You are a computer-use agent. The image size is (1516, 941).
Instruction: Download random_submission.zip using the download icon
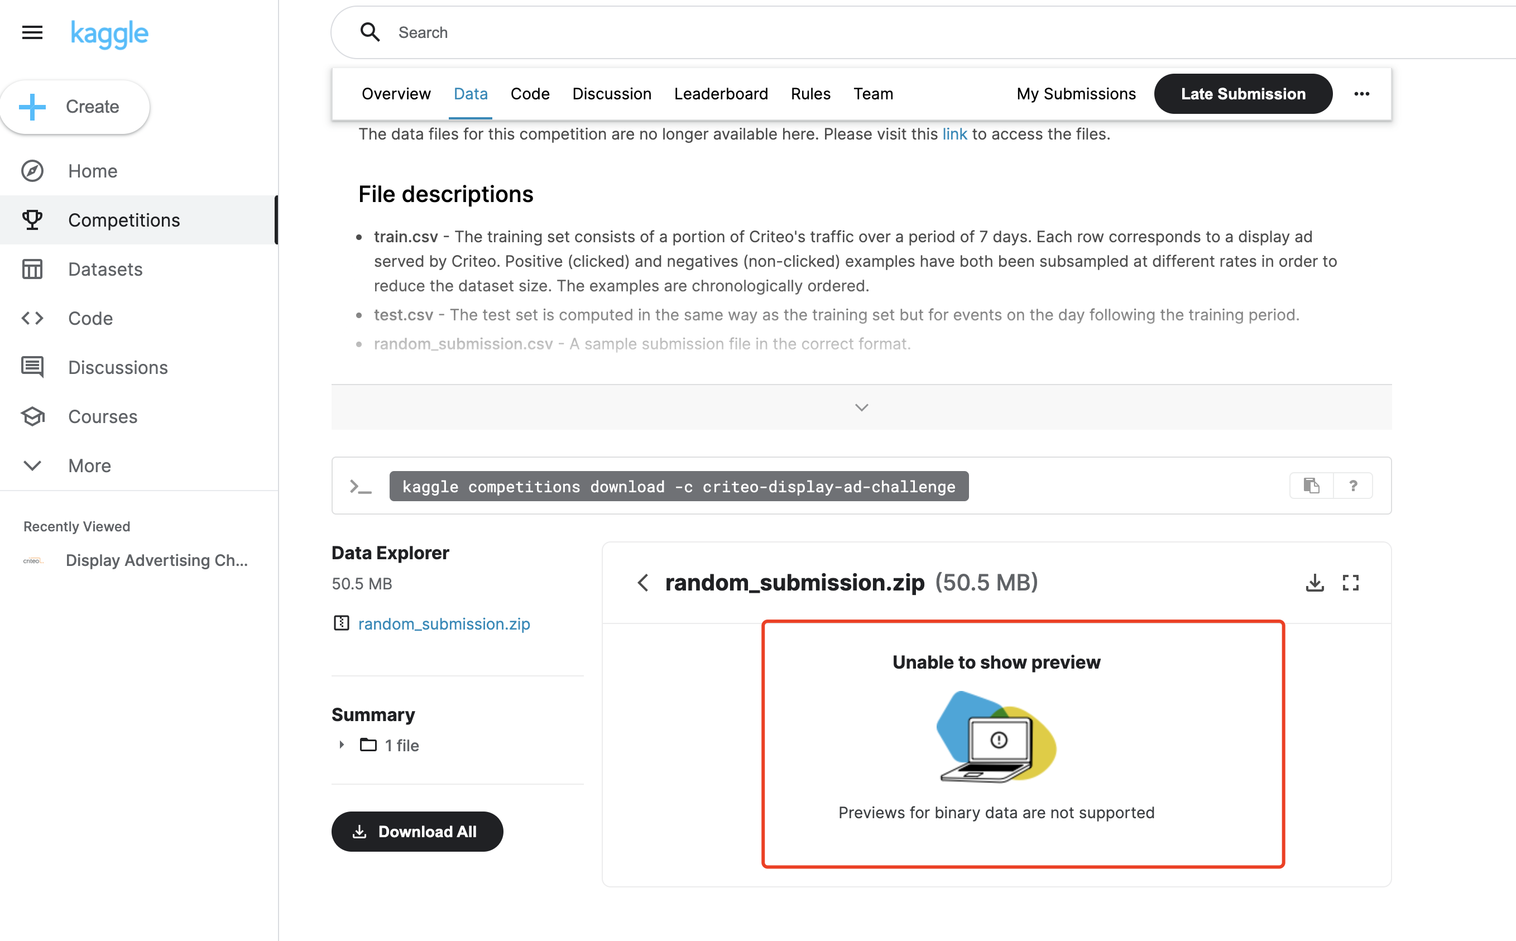click(x=1314, y=583)
